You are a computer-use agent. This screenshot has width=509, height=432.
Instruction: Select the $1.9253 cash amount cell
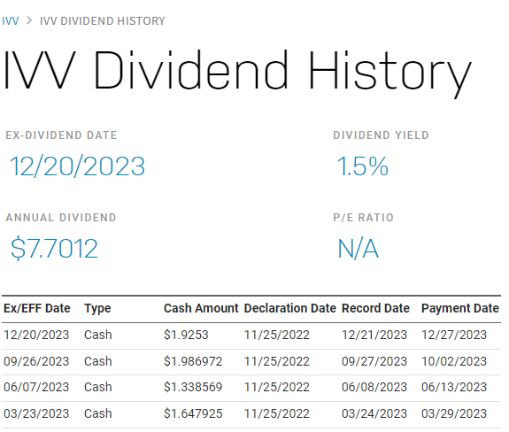pyautogui.click(x=186, y=335)
